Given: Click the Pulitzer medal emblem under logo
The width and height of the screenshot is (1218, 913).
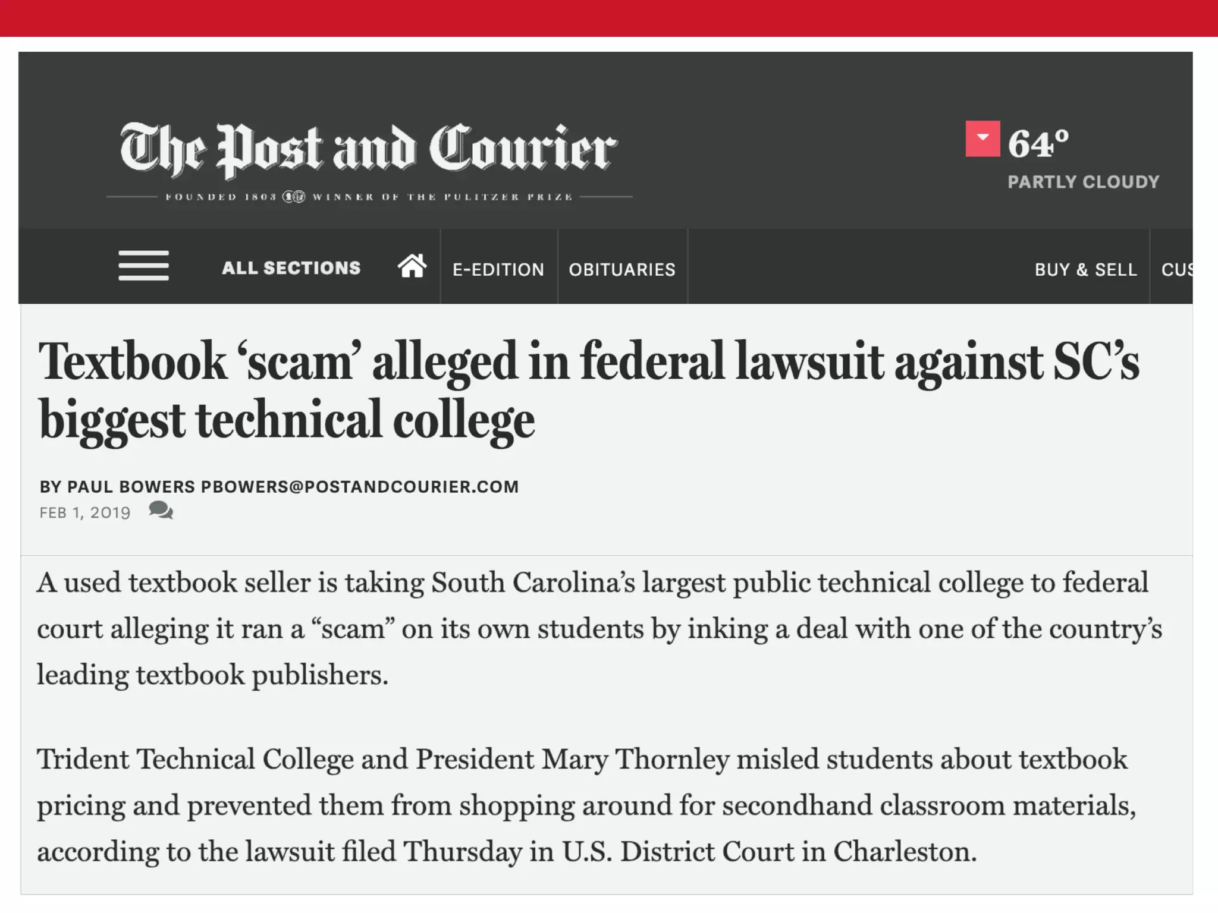Looking at the screenshot, I should pyautogui.click(x=294, y=197).
